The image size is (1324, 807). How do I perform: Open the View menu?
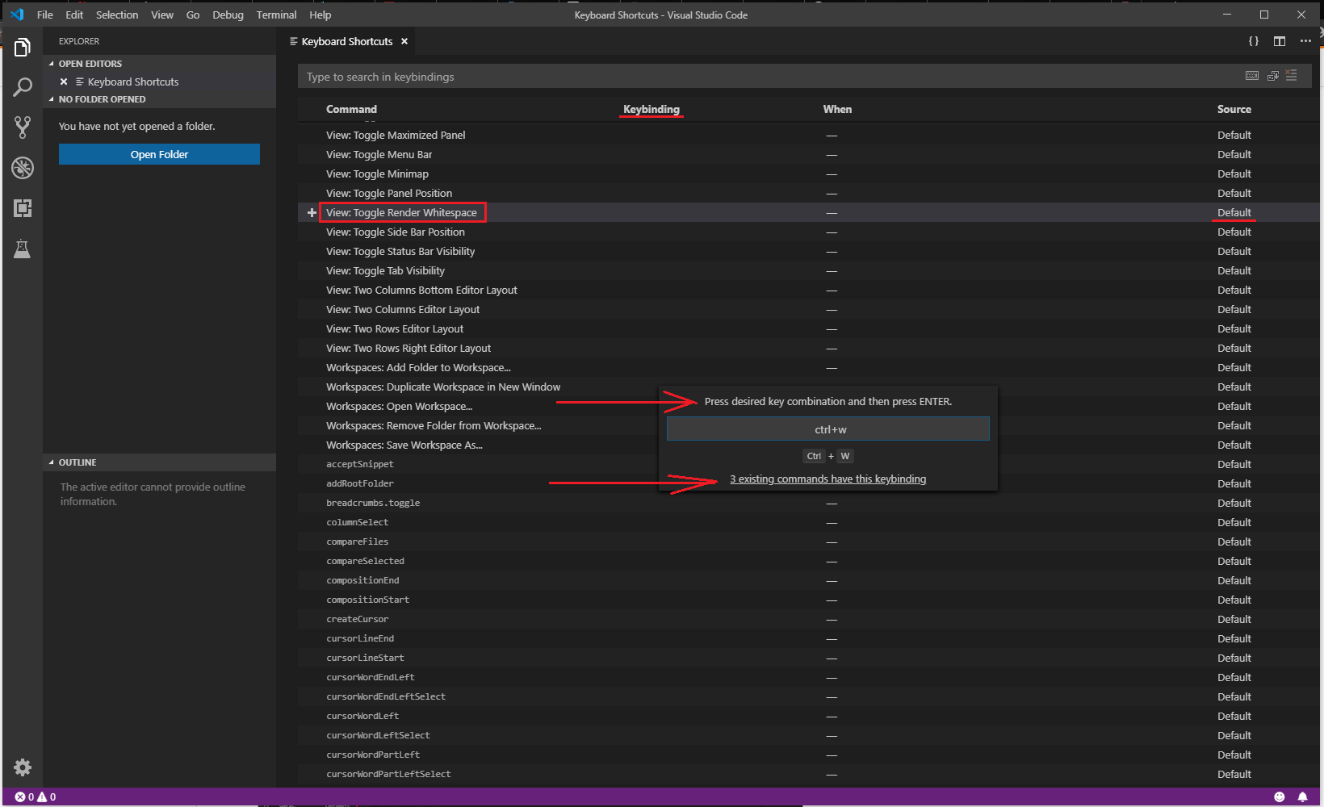pyautogui.click(x=162, y=15)
